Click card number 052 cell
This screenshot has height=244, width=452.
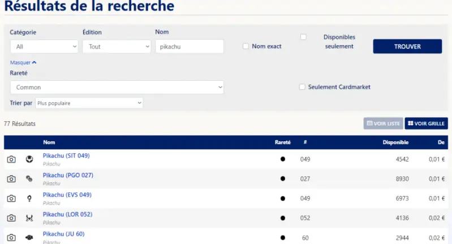pyautogui.click(x=305, y=218)
